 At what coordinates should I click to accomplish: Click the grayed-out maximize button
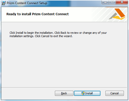pos(112,2)
